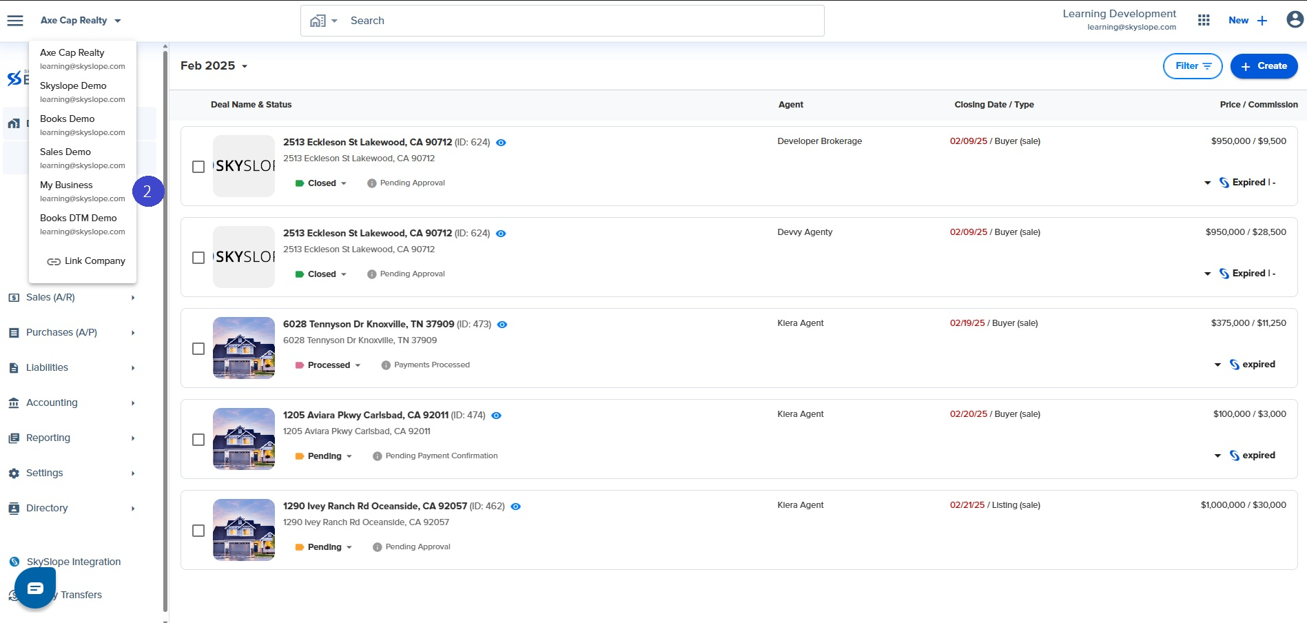Image resolution: width=1307 pixels, height=623 pixels.
Task: Expand the Accounting submenu arrow
Action: [x=133, y=403]
